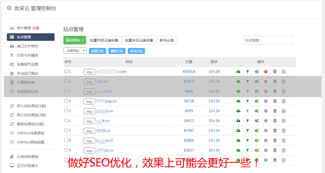Viewport: 325px width, 173px height.
Task: Click the play icon in row 9
Action: click(x=266, y=150)
